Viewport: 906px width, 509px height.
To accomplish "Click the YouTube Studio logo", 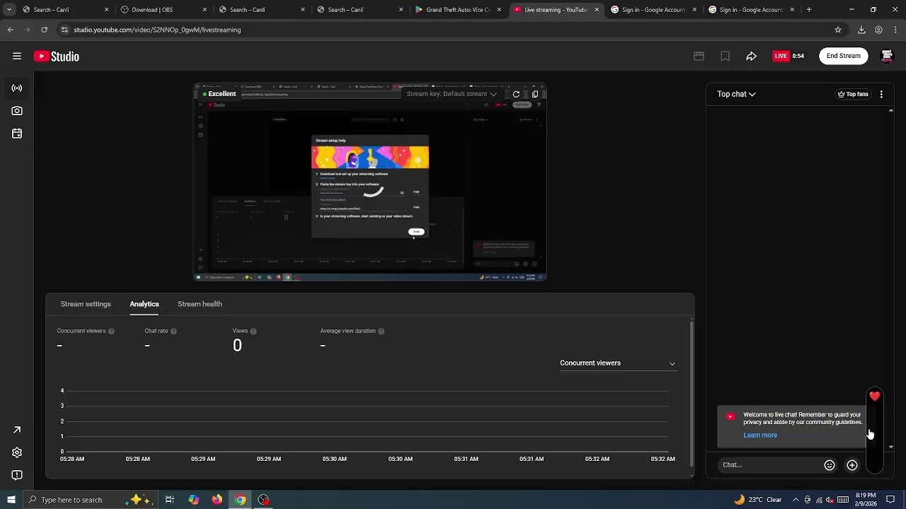I will point(56,57).
